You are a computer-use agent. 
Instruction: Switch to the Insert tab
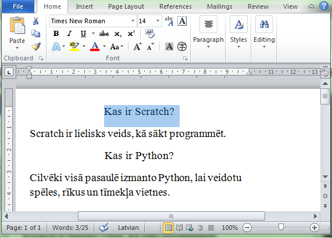(x=84, y=6)
